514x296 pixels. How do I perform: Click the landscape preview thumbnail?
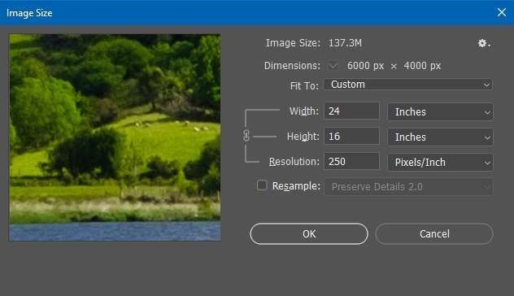tap(115, 137)
